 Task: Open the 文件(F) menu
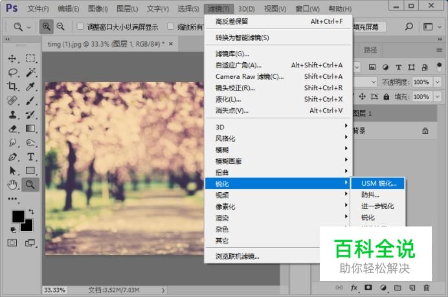[x=38, y=9]
